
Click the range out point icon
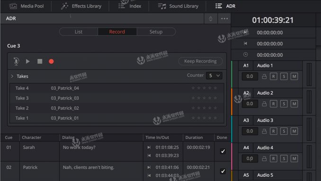(x=245, y=44)
